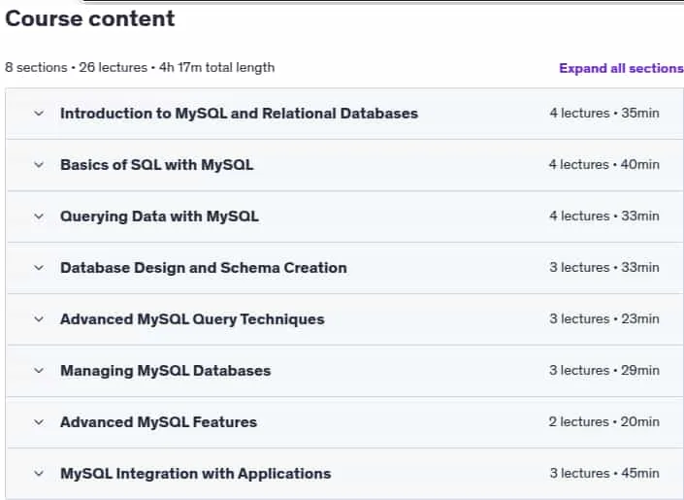Expand the Advanced MySQL Features chevron
Screen dimensions: 684x500
[39, 422]
